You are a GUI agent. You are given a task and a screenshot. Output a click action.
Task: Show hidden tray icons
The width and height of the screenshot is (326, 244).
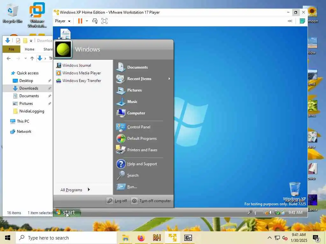tap(269, 238)
